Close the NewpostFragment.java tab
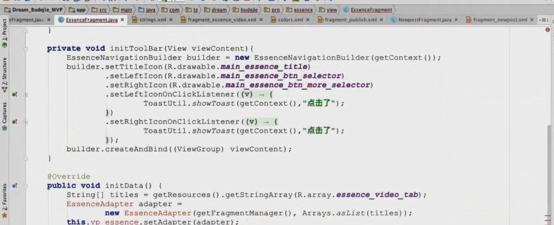 (x=456, y=20)
